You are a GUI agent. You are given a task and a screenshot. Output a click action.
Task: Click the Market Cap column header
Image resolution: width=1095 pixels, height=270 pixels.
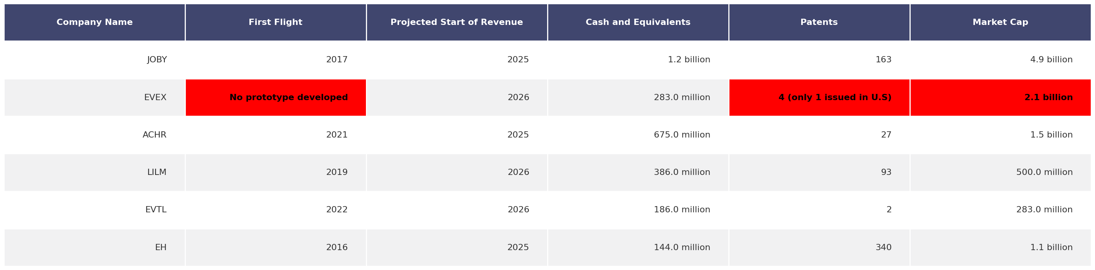click(1000, 23)
